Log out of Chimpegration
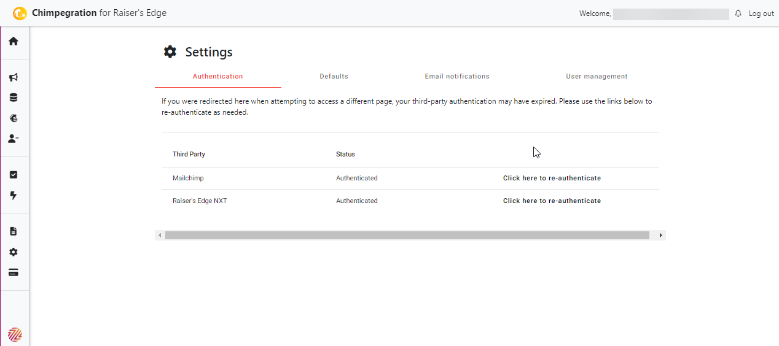This screenshot has height=346, width=779. (761, 13)
